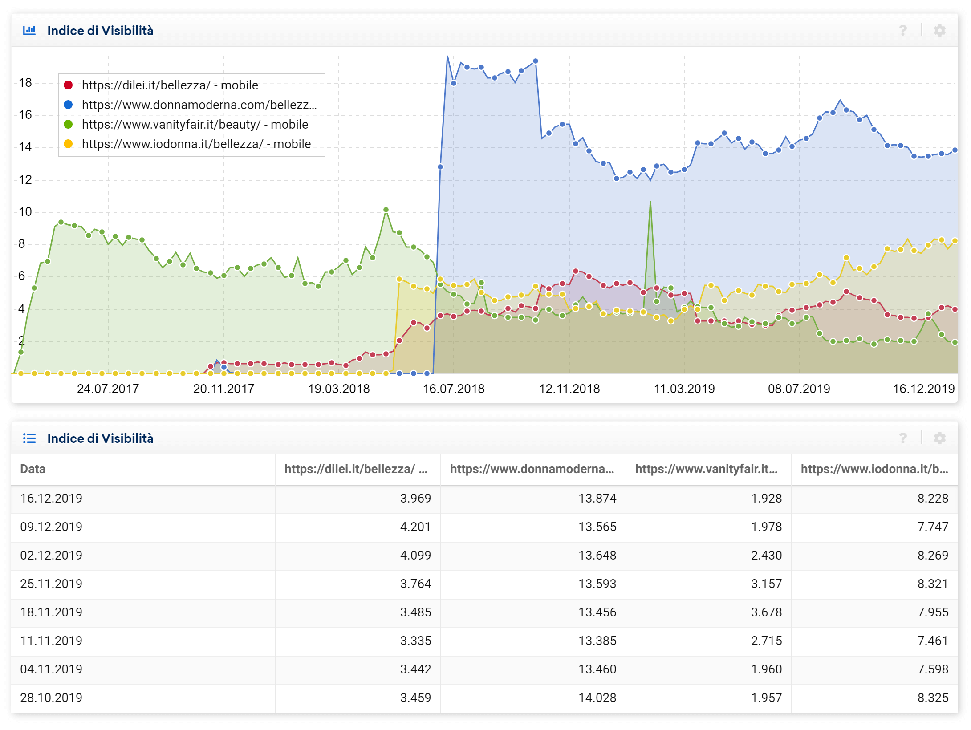Open settings gear of the table panel
The height and width of the screenshot is (730, 971).
939,438
